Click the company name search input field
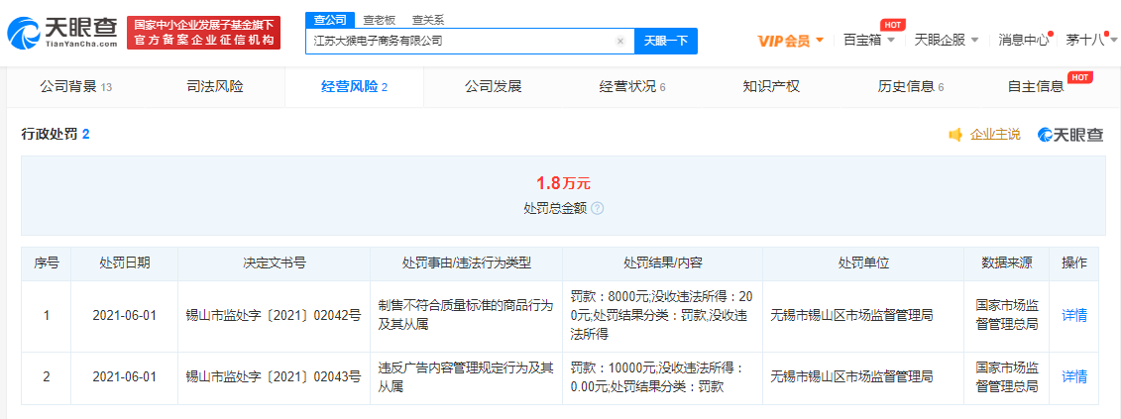The image size is (1121, 419). [461, 41]
